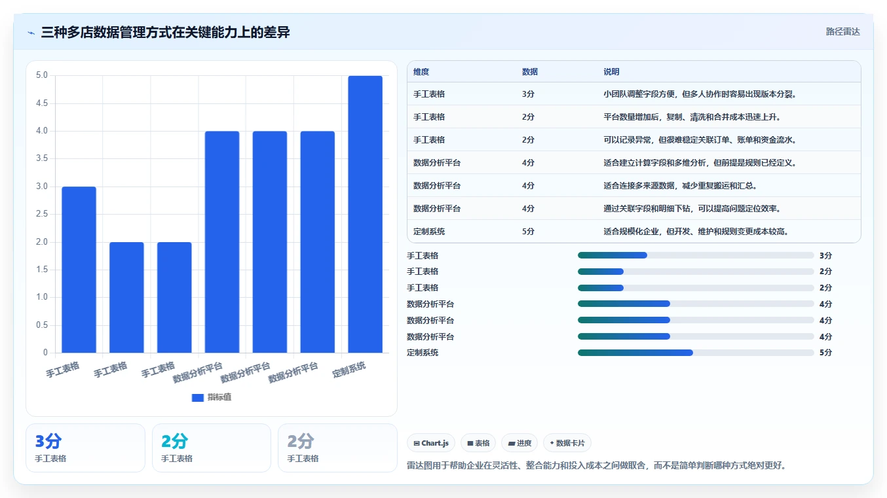The image size is (887, 498).
Task: Click the 4.5 tick on the chart axis
Action: point(41,103)
